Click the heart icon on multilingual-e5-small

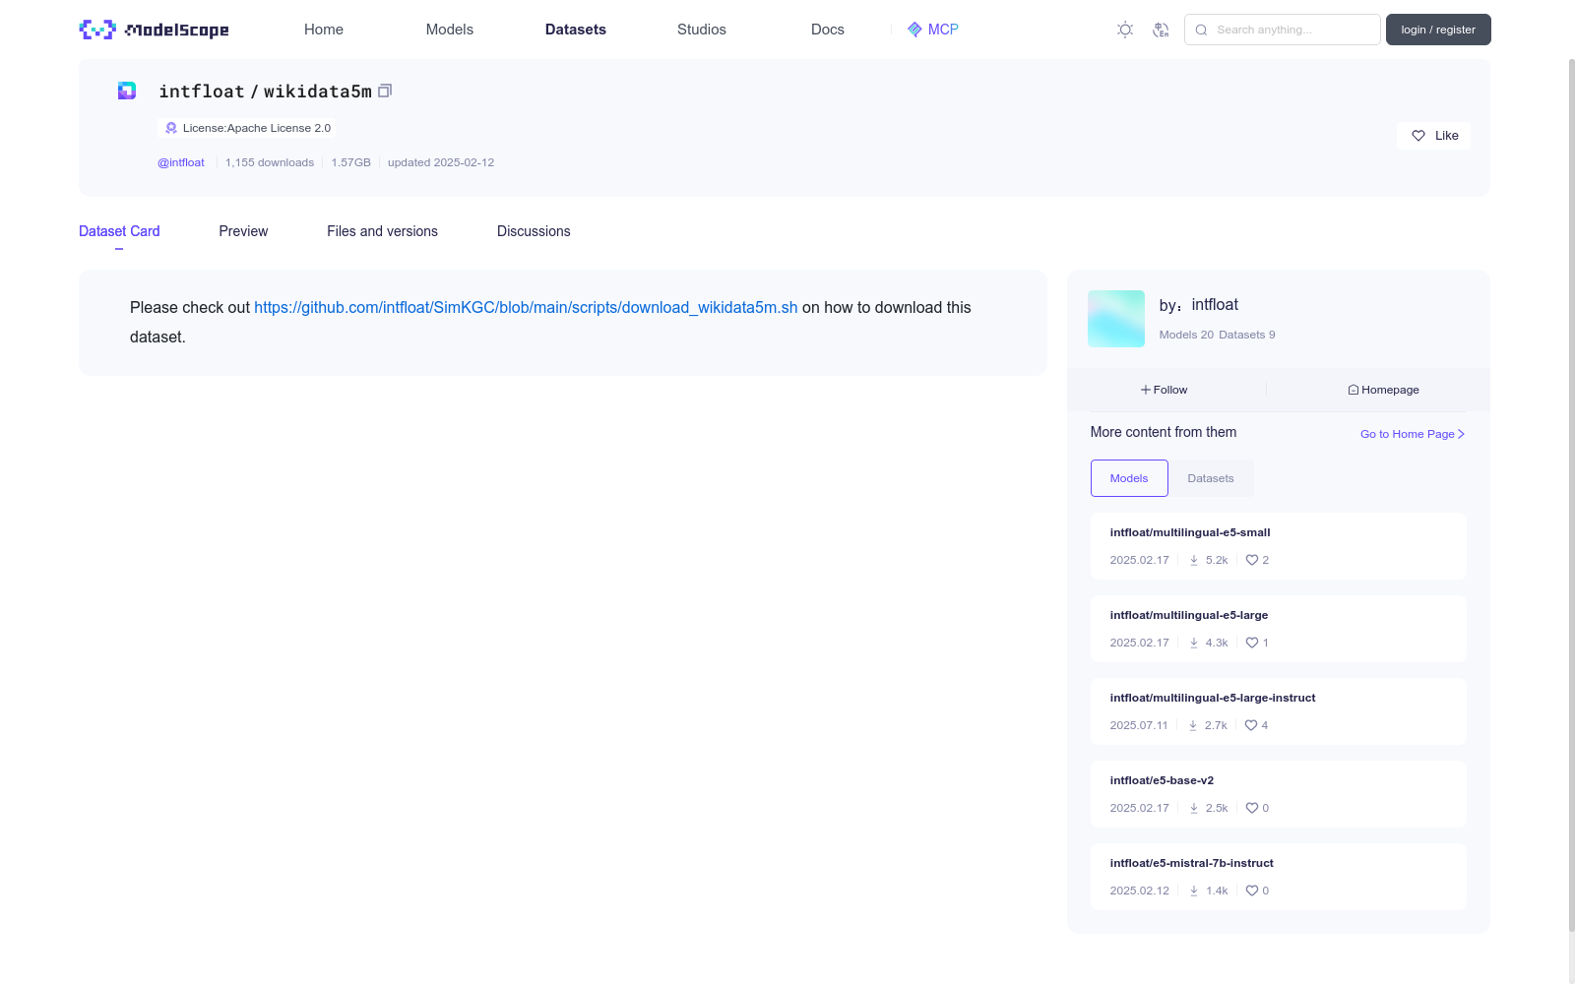(x=1252, y=560)
